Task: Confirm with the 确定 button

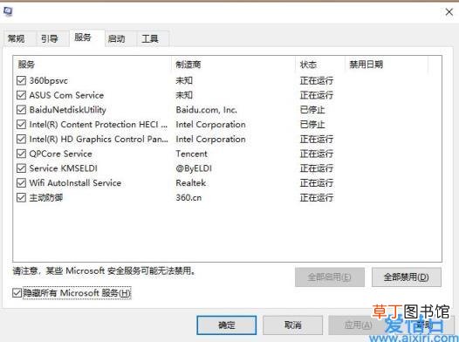Action: point(227,325)
